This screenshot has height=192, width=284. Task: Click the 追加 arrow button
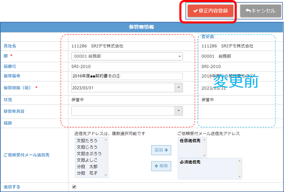[161, 150]
